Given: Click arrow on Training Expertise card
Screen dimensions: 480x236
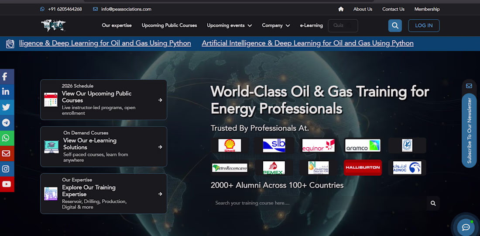Looking at the screenshot, I should pyautogui.click(x=160, y=194).
